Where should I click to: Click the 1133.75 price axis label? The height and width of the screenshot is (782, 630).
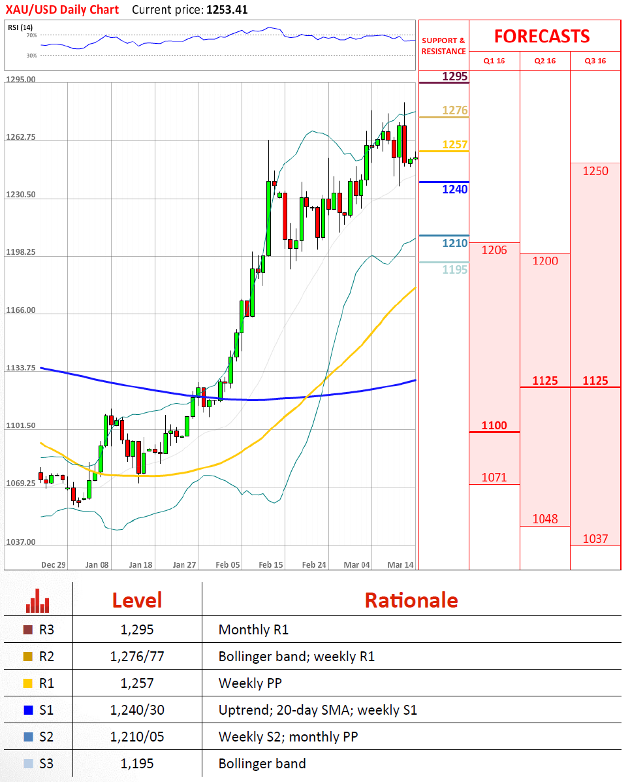click(x=20, y=368)
